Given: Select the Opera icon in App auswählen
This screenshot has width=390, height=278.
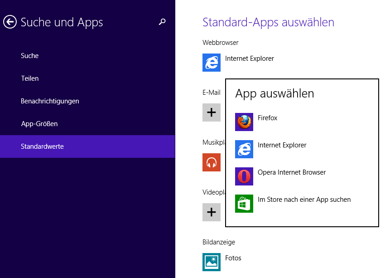Looking at the screenshot, I should click(x=244, y=176).
